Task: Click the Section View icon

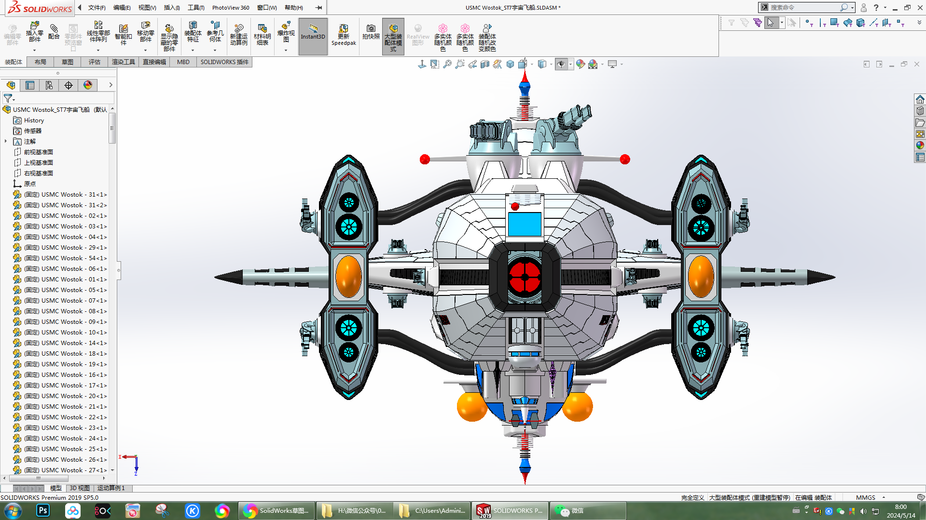Action: [x=485, y=64]
